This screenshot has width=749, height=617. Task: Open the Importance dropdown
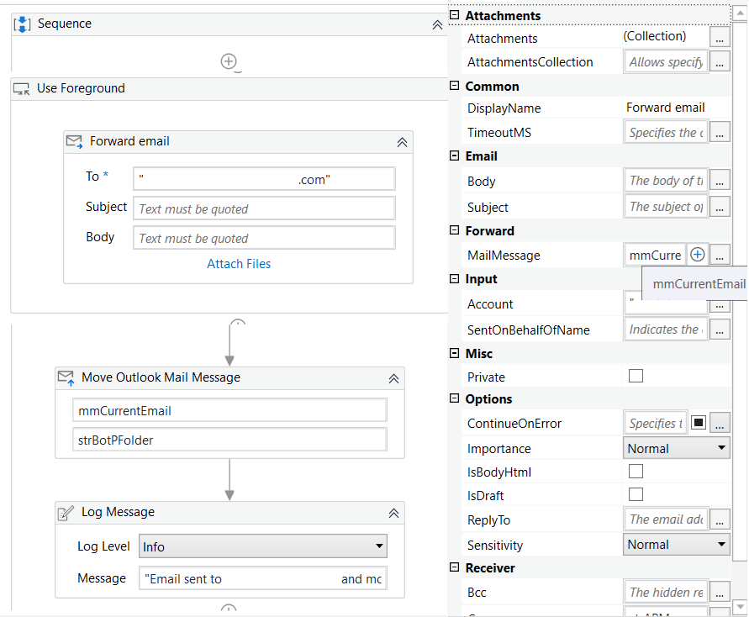point(677,448)
